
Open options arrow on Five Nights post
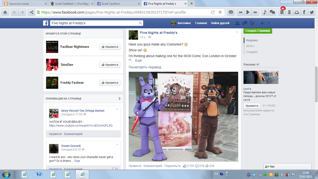(237, 32)
